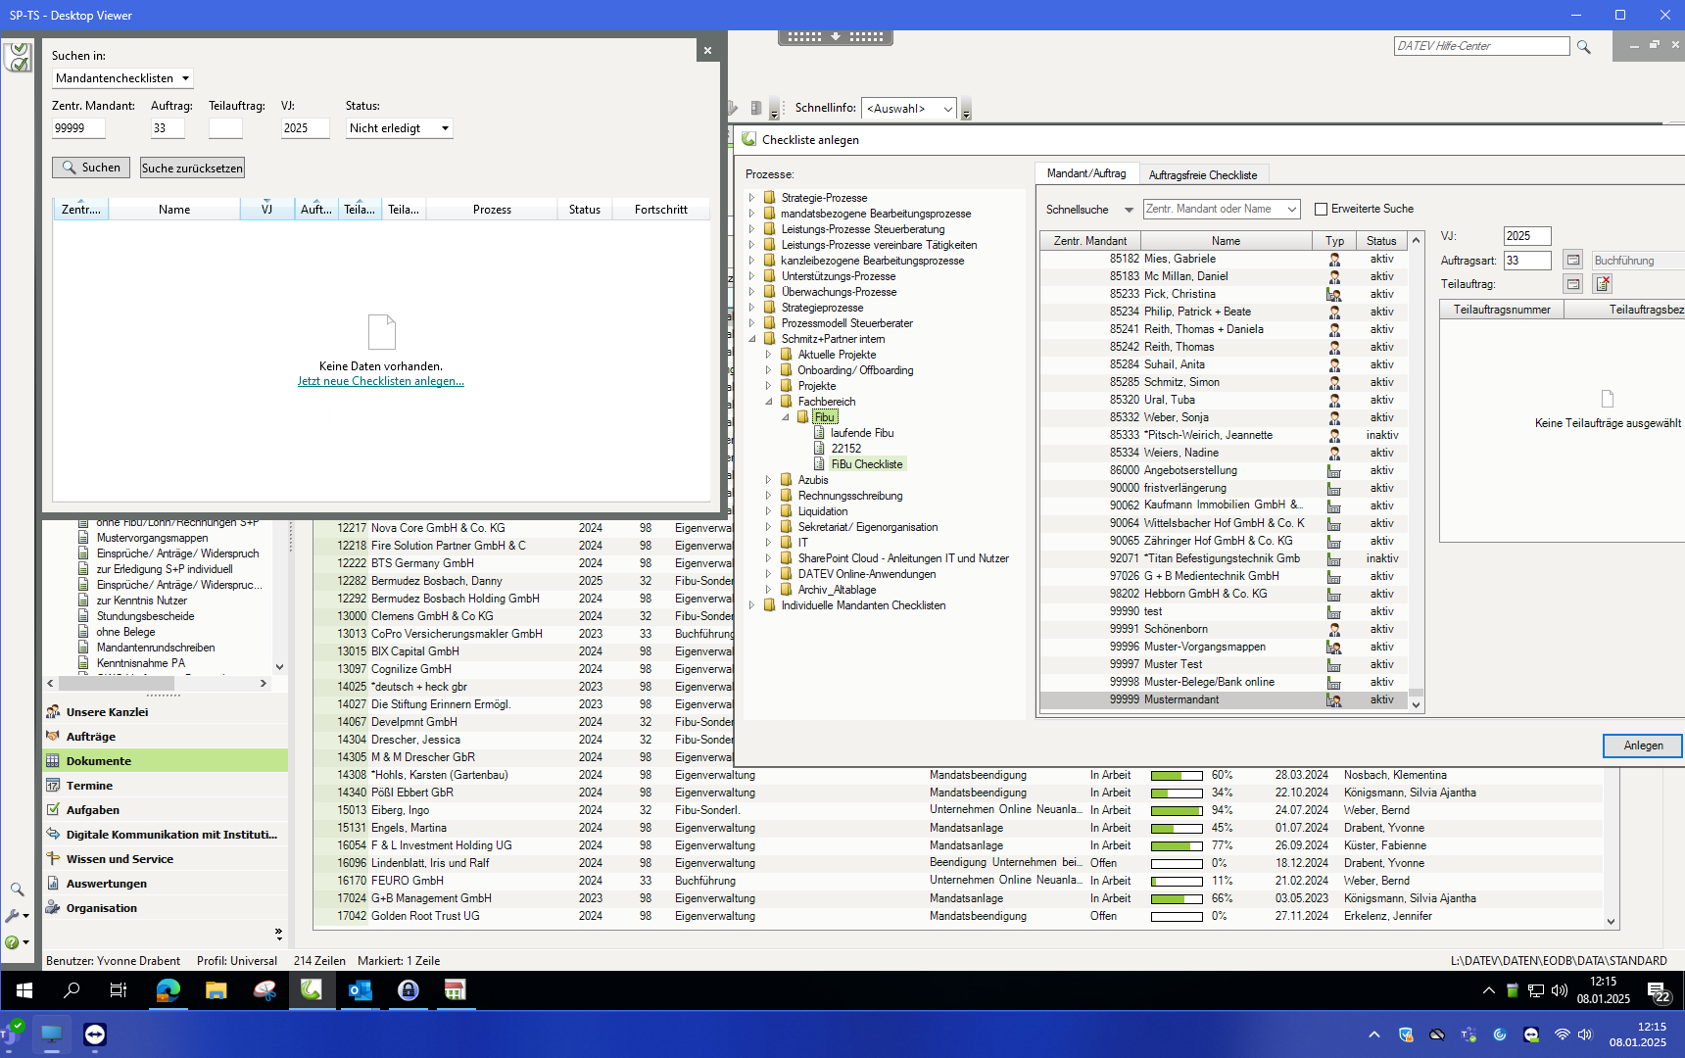
Task: Enable the Erweiterte Suche checkbox
Action: pos(1321,209)
